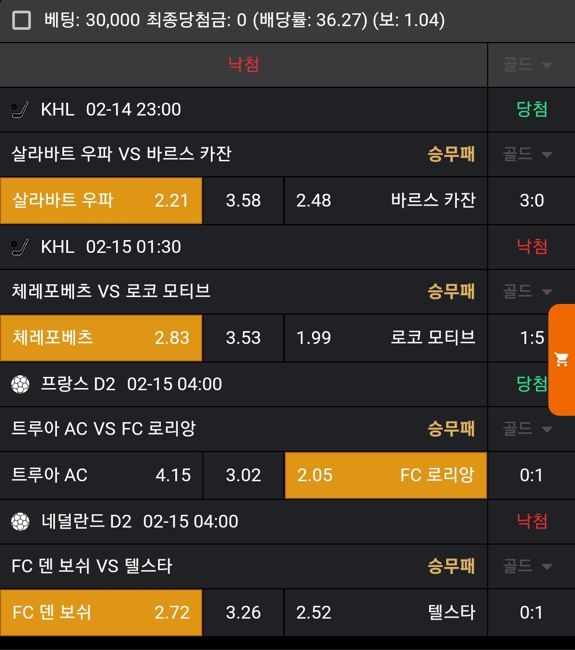This screenshot has width=575, height=650.
Task: Click the hockey stick icon beside KHL 02-14
Action: 21,110
